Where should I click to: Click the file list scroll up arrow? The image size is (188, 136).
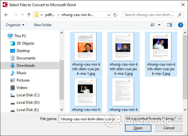pyautogui.click(x=185, y=33)
